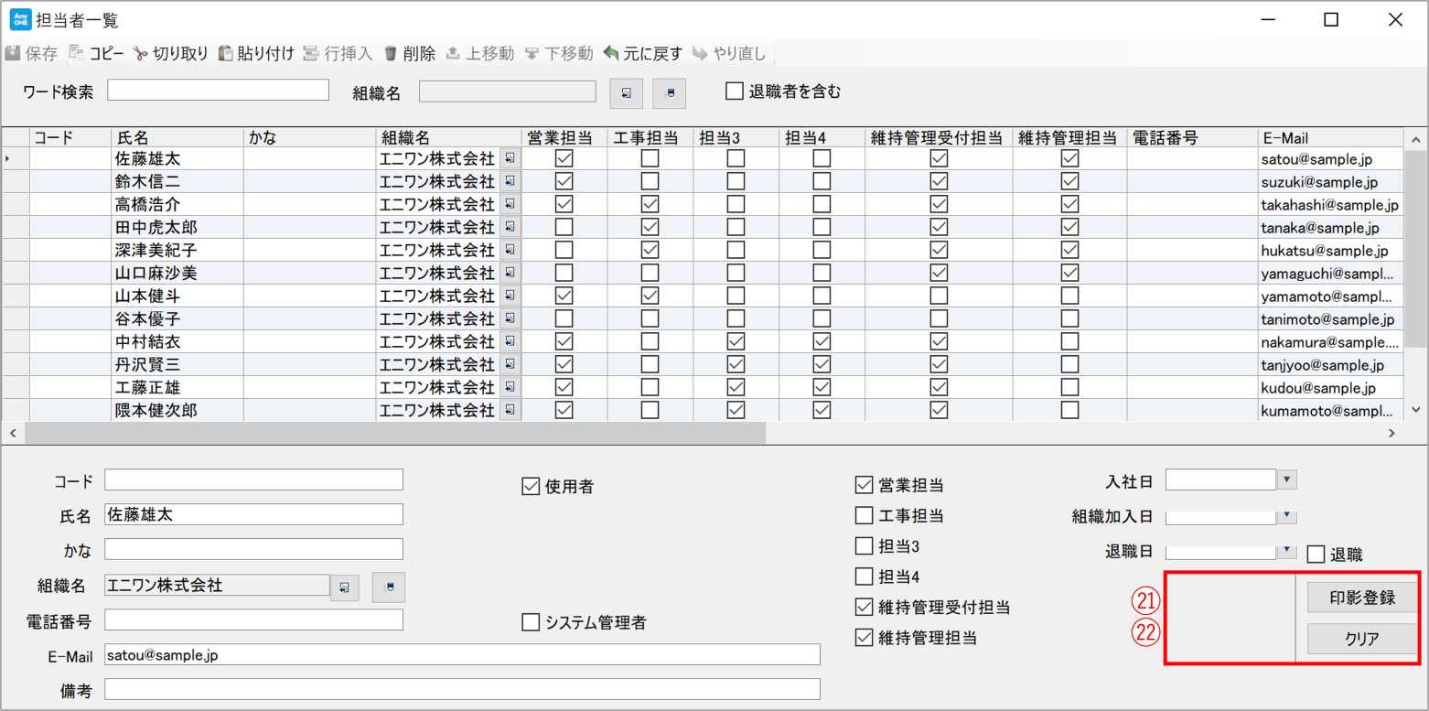This screenshot has height=711, width=1429.
Task: Open the 入社日 date dropdown
Action: tap(1287, 480)
